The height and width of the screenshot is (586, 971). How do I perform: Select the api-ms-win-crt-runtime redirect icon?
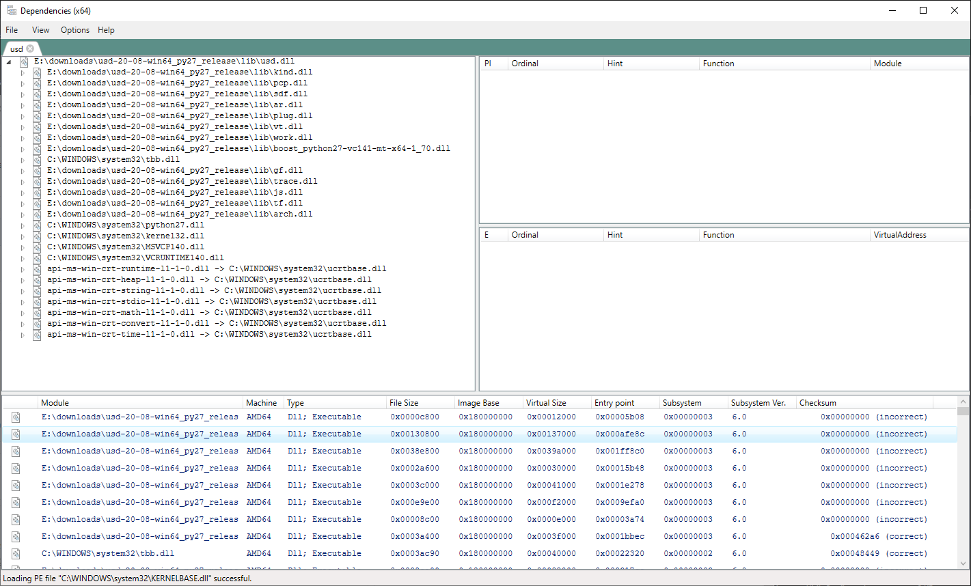36,268
